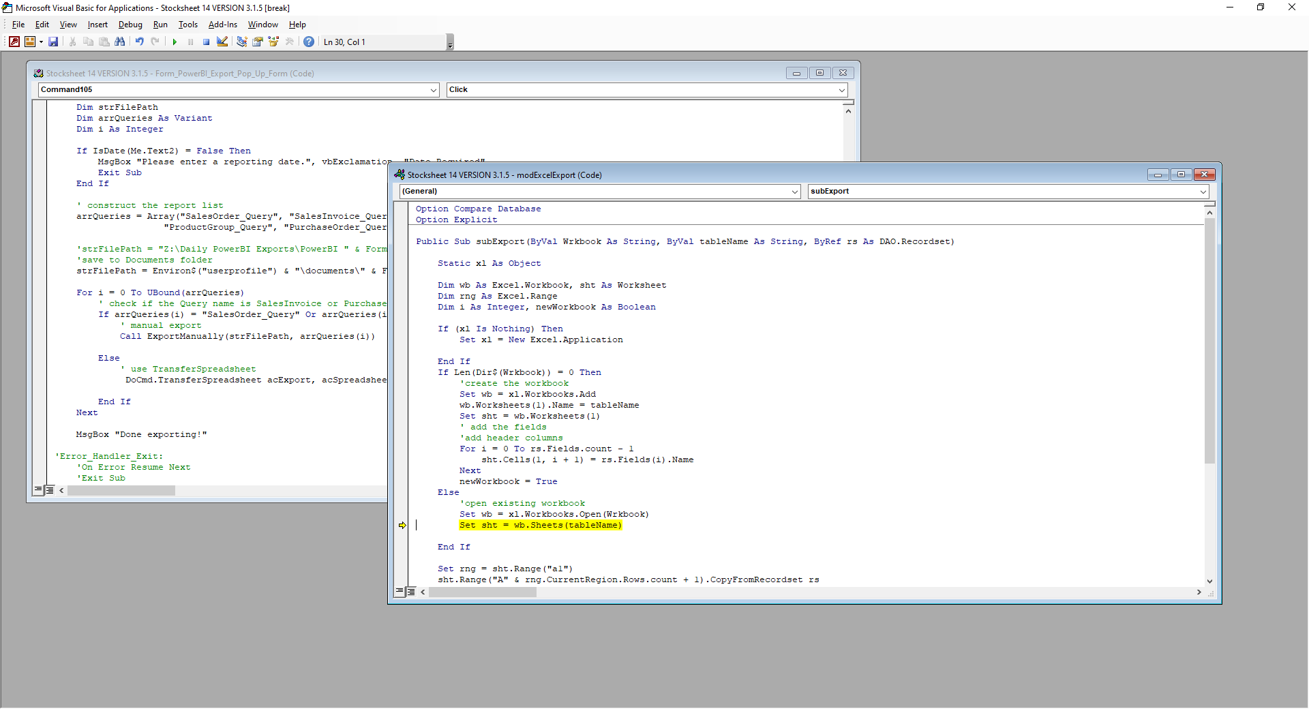Click scroll-up arrow in modExcelExport window
Viewport: 1309px width, 709px height.
[1209, 213]
